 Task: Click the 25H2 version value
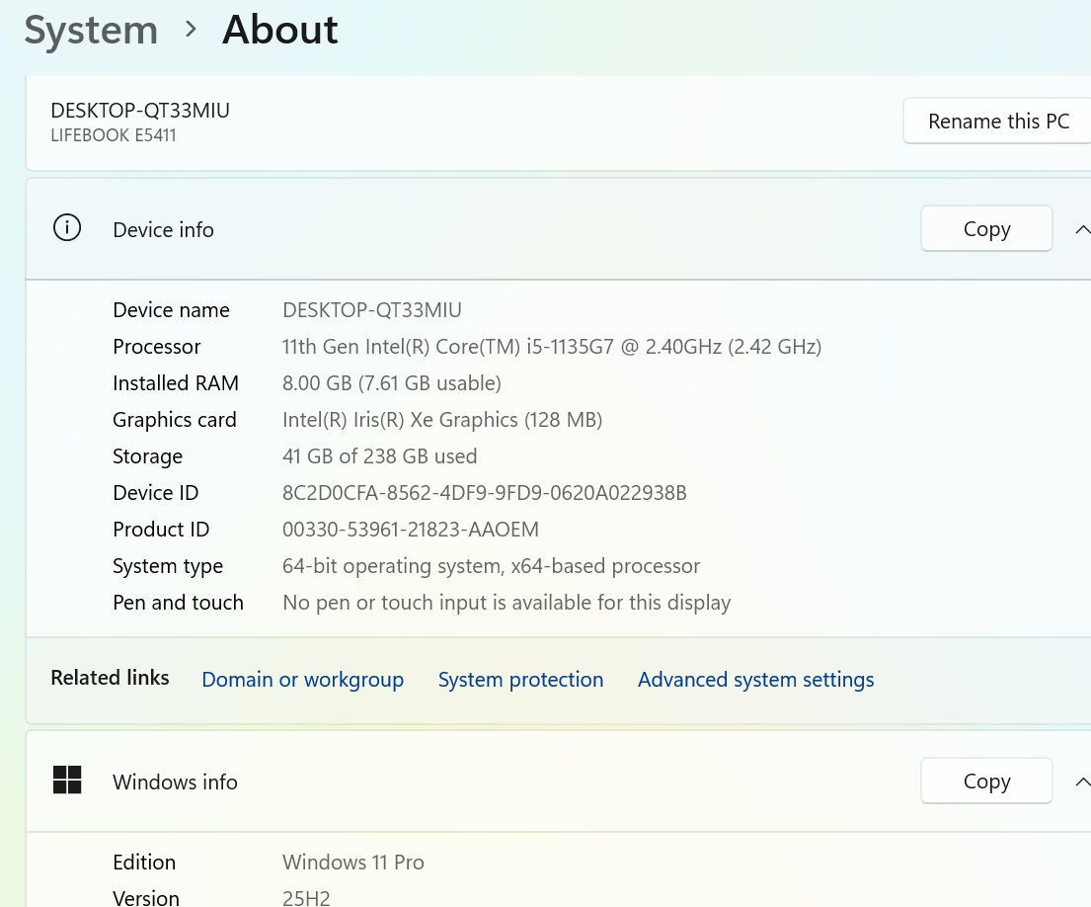point(306,898)
